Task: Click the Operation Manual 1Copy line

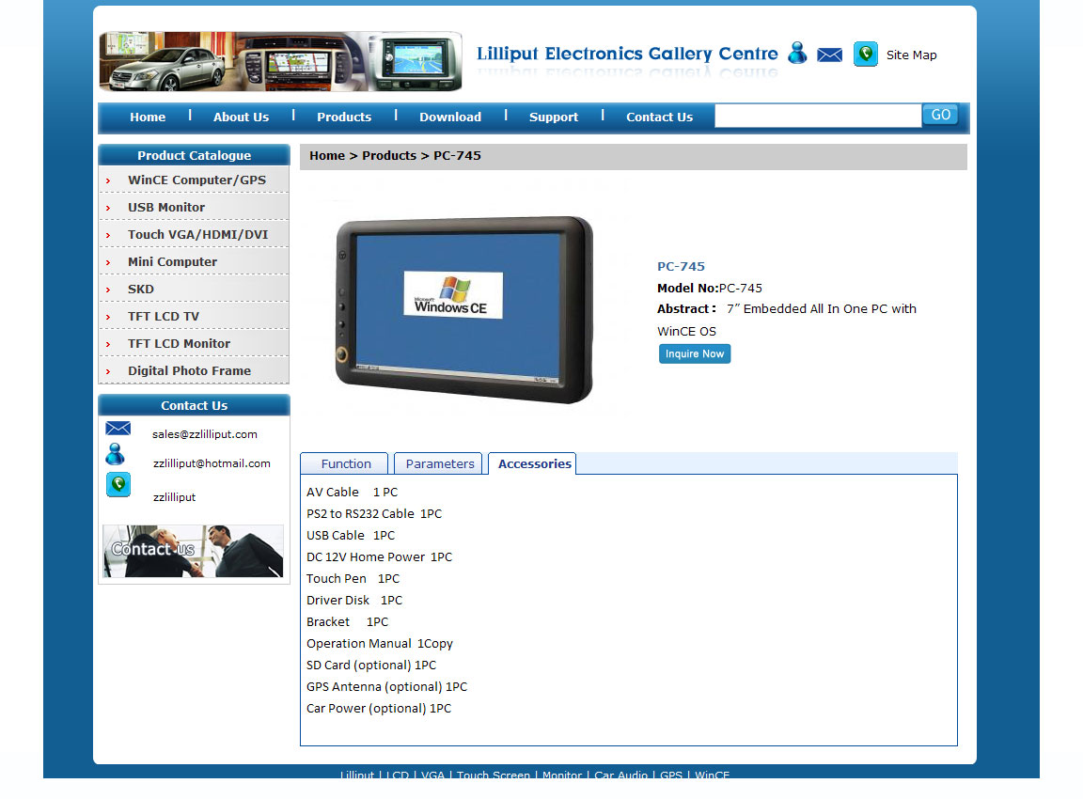Action: coord(380,644)
